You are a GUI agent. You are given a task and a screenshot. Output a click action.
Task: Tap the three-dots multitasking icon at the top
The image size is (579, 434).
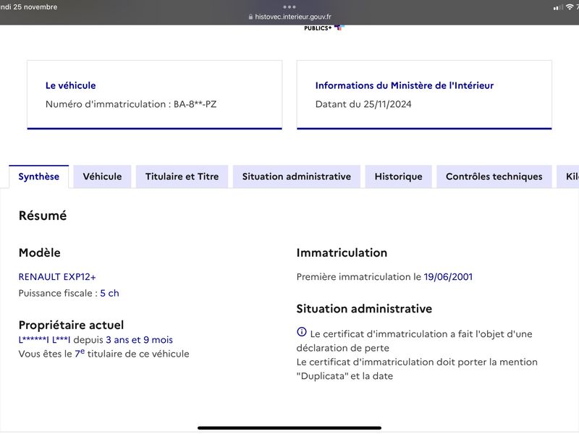tap(289, 7)
